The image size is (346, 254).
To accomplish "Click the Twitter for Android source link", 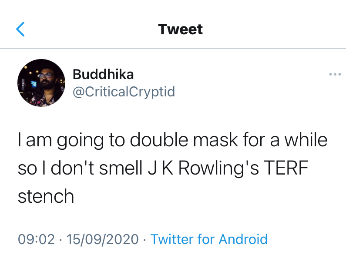I will [x=208, y=239].
